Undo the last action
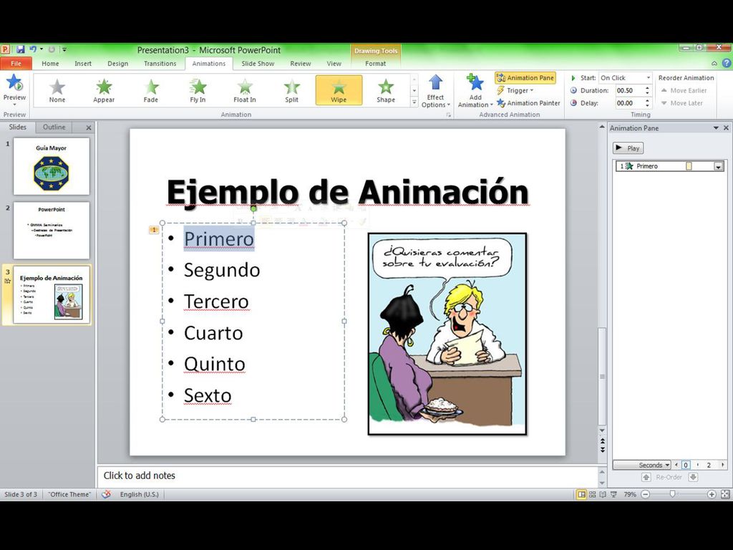Image resolution: width=733 pixels, height=550 pixels. 33,49
